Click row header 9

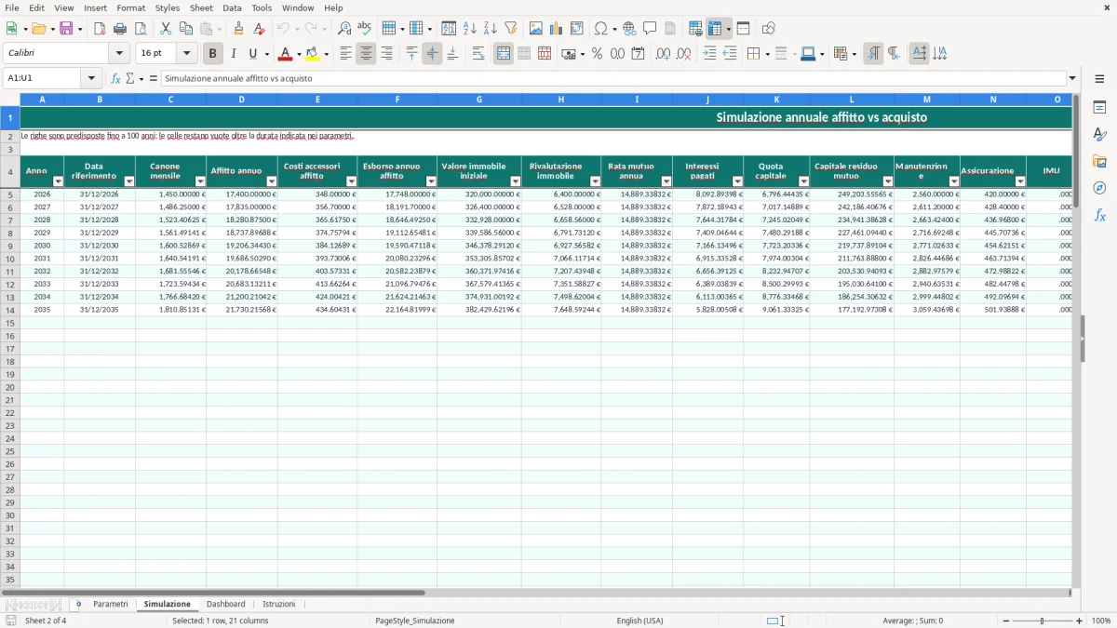click(x=10, y=246)
